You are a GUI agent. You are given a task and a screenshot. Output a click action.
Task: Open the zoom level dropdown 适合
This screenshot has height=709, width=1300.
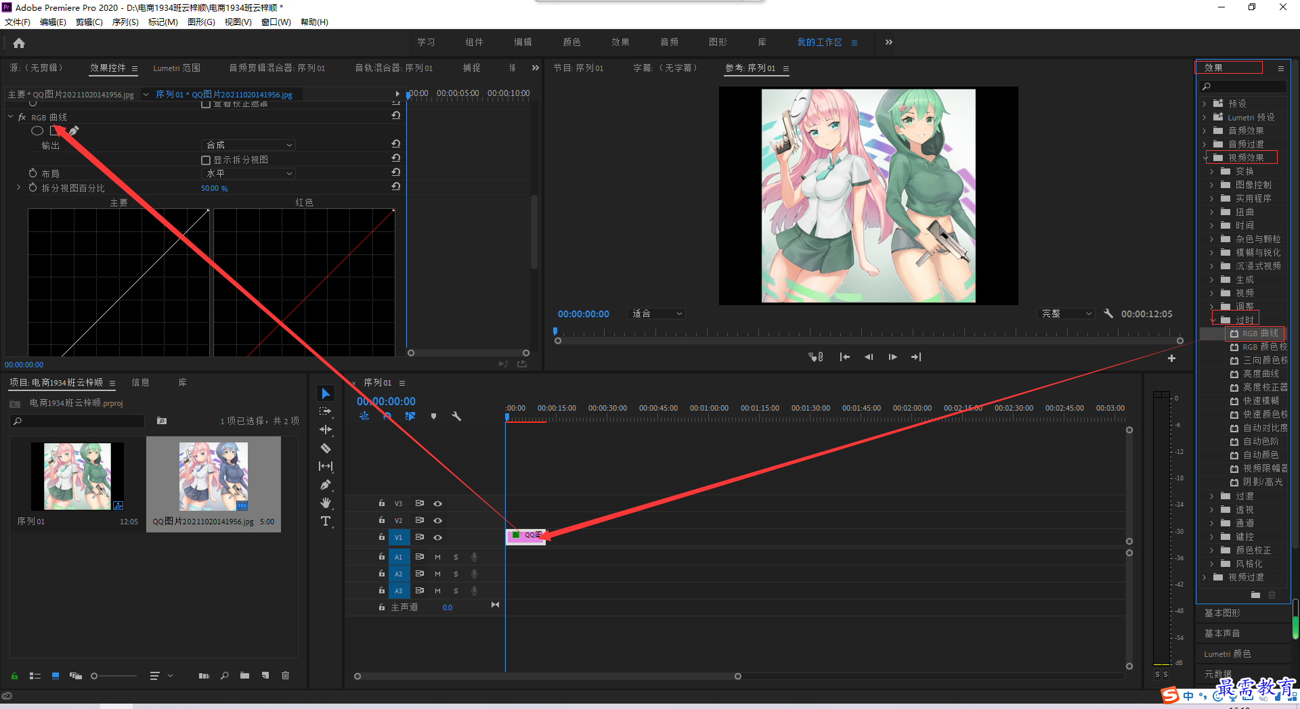656,313
